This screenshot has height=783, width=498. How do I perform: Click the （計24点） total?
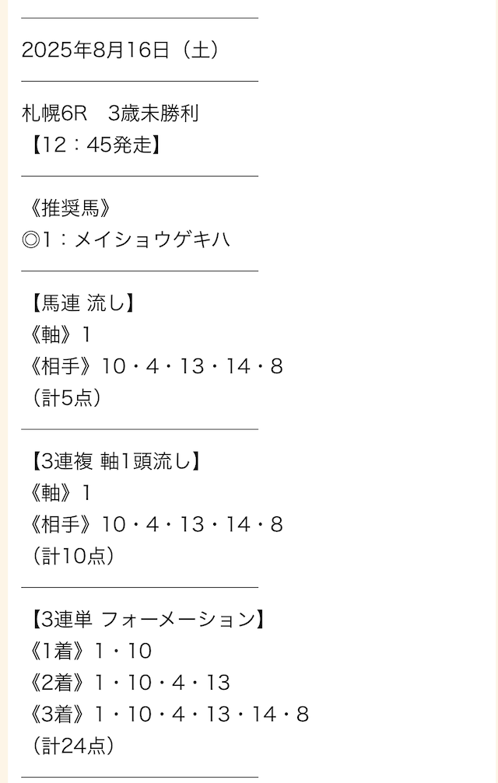(x=74, y=746)
